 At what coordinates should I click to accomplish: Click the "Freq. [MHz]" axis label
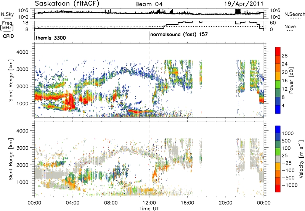tap(7, 26)
